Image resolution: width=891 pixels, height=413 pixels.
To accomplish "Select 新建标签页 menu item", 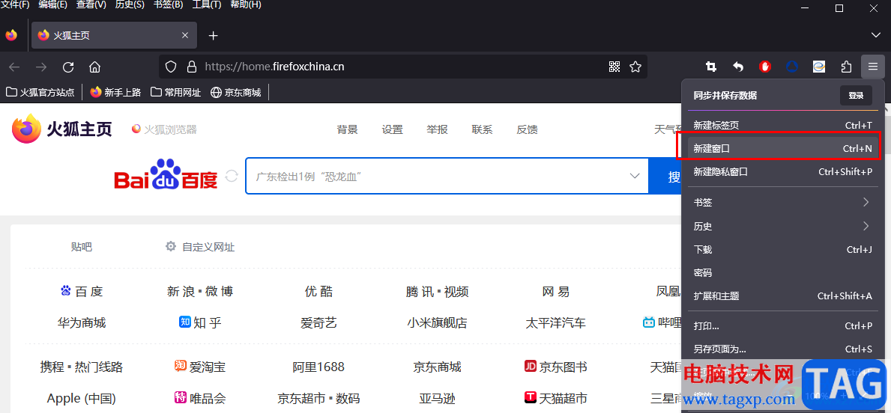I will (783, 126).
